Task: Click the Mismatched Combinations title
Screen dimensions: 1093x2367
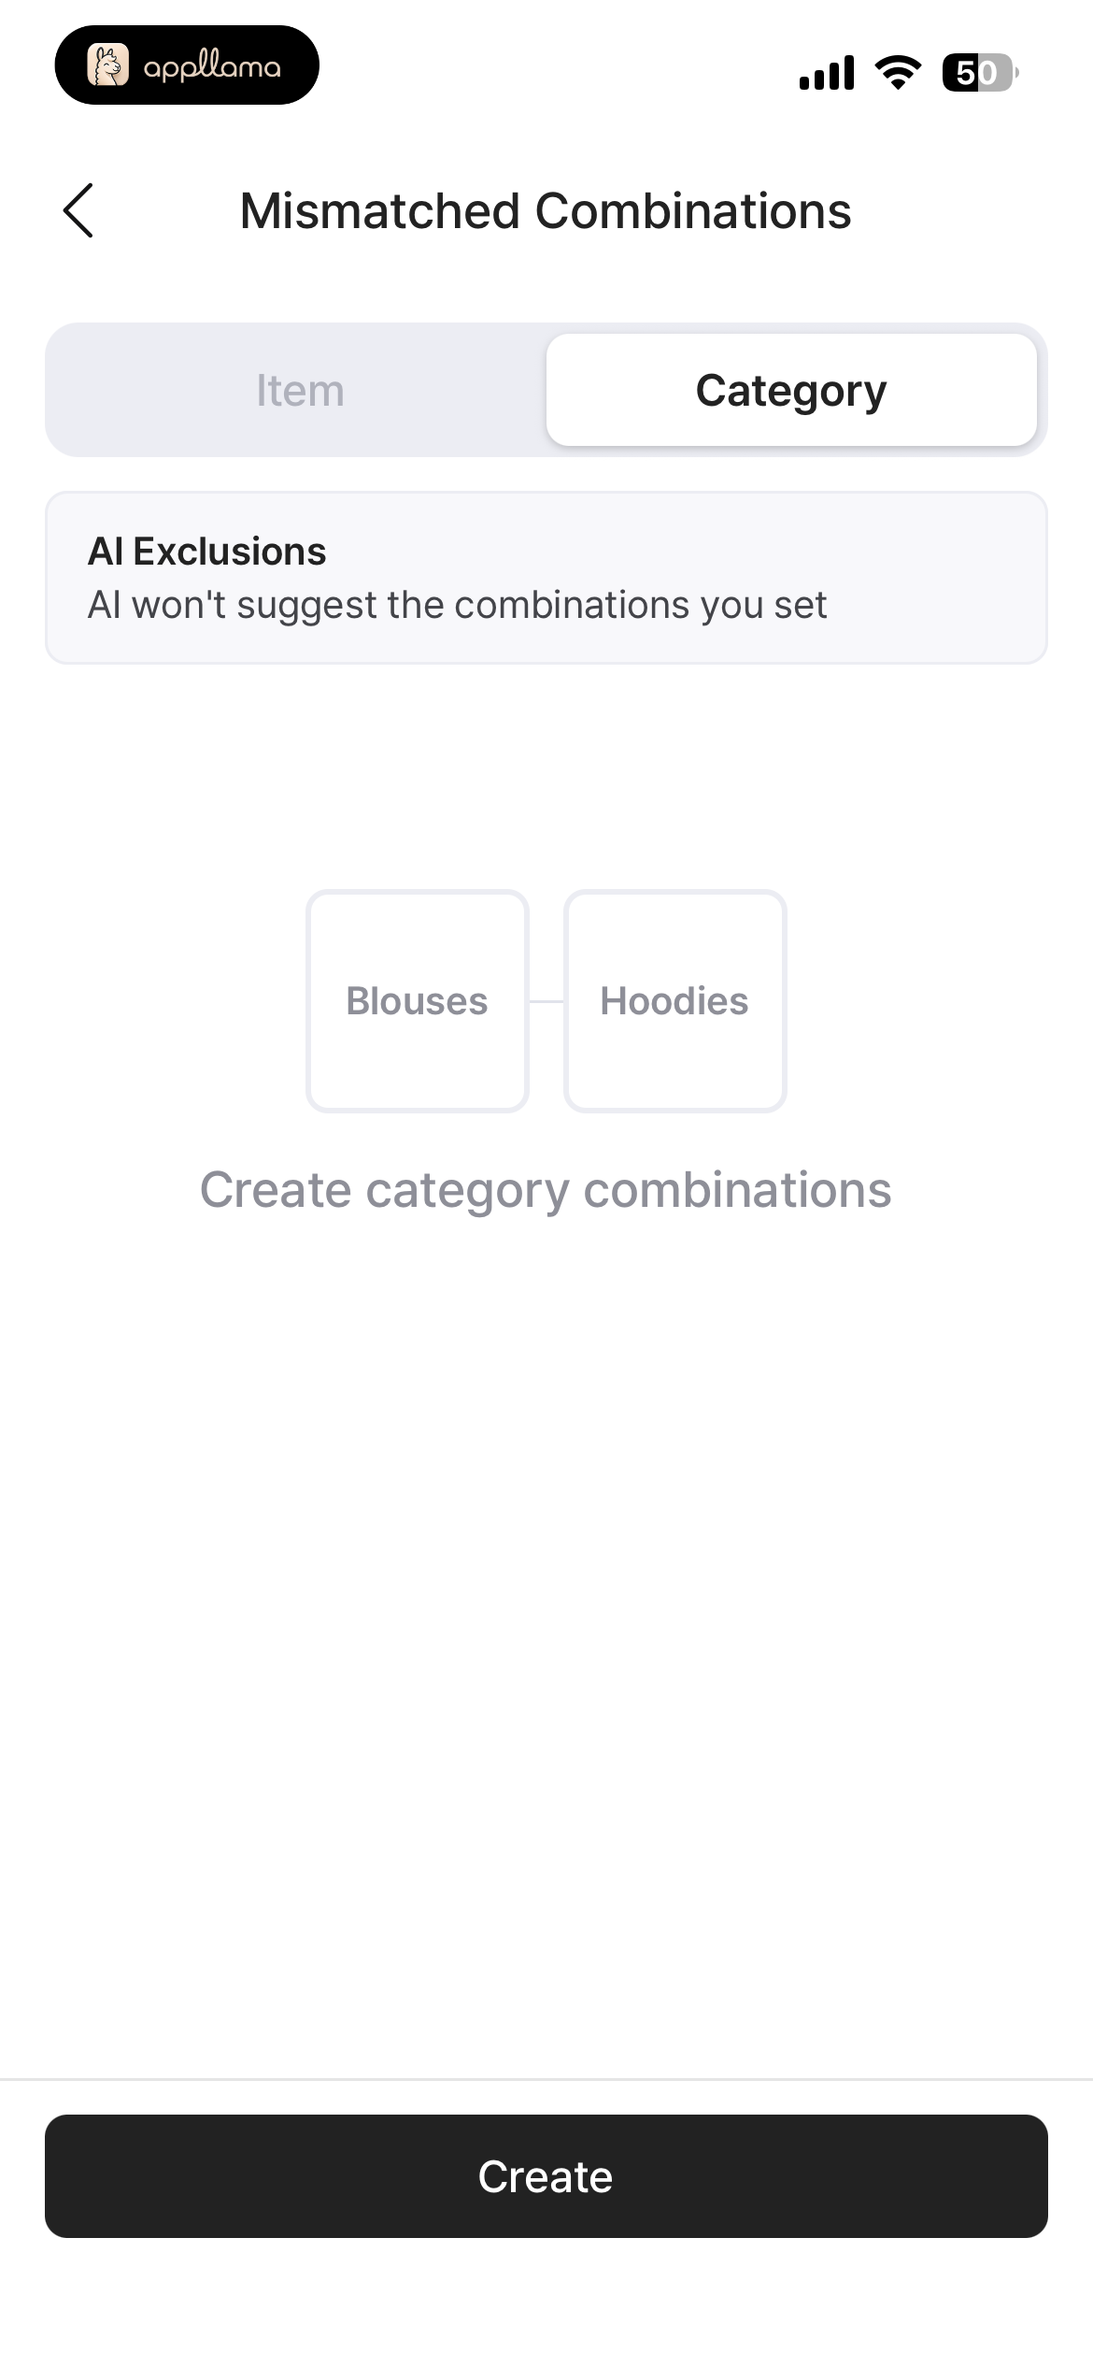Action: pyautogui.click(x=546, y=210)
